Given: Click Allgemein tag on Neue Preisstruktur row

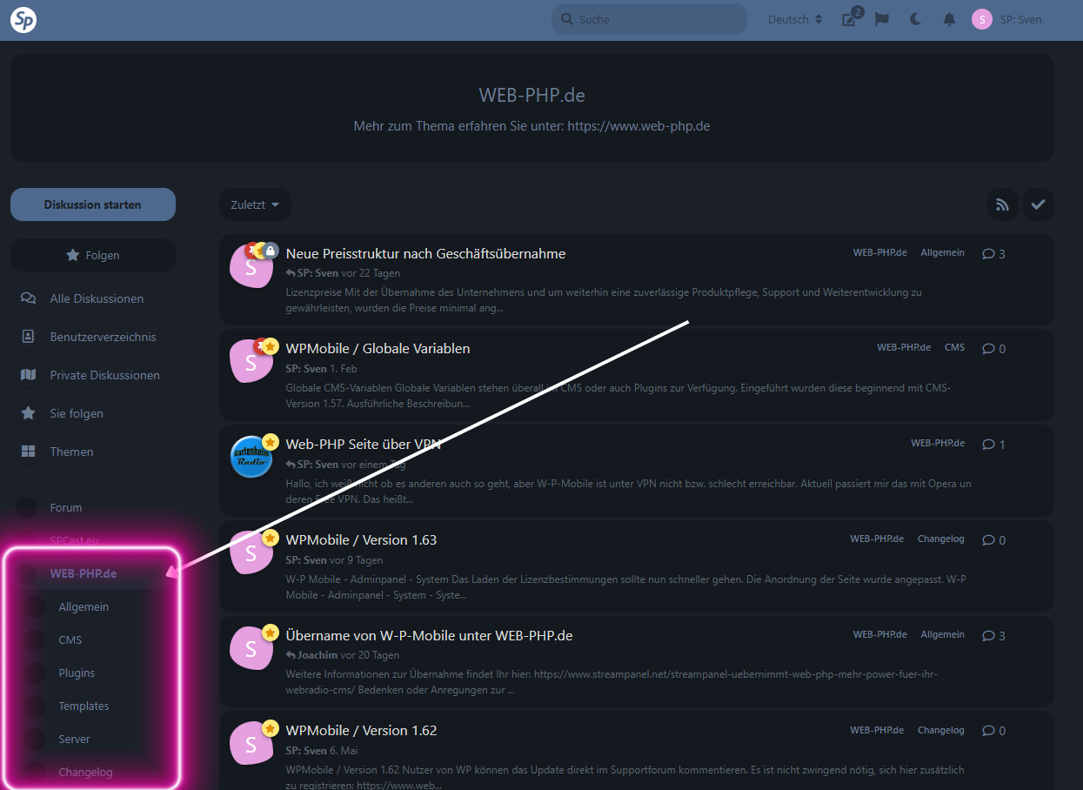Looking at the screenshot, I should (943, 252).
